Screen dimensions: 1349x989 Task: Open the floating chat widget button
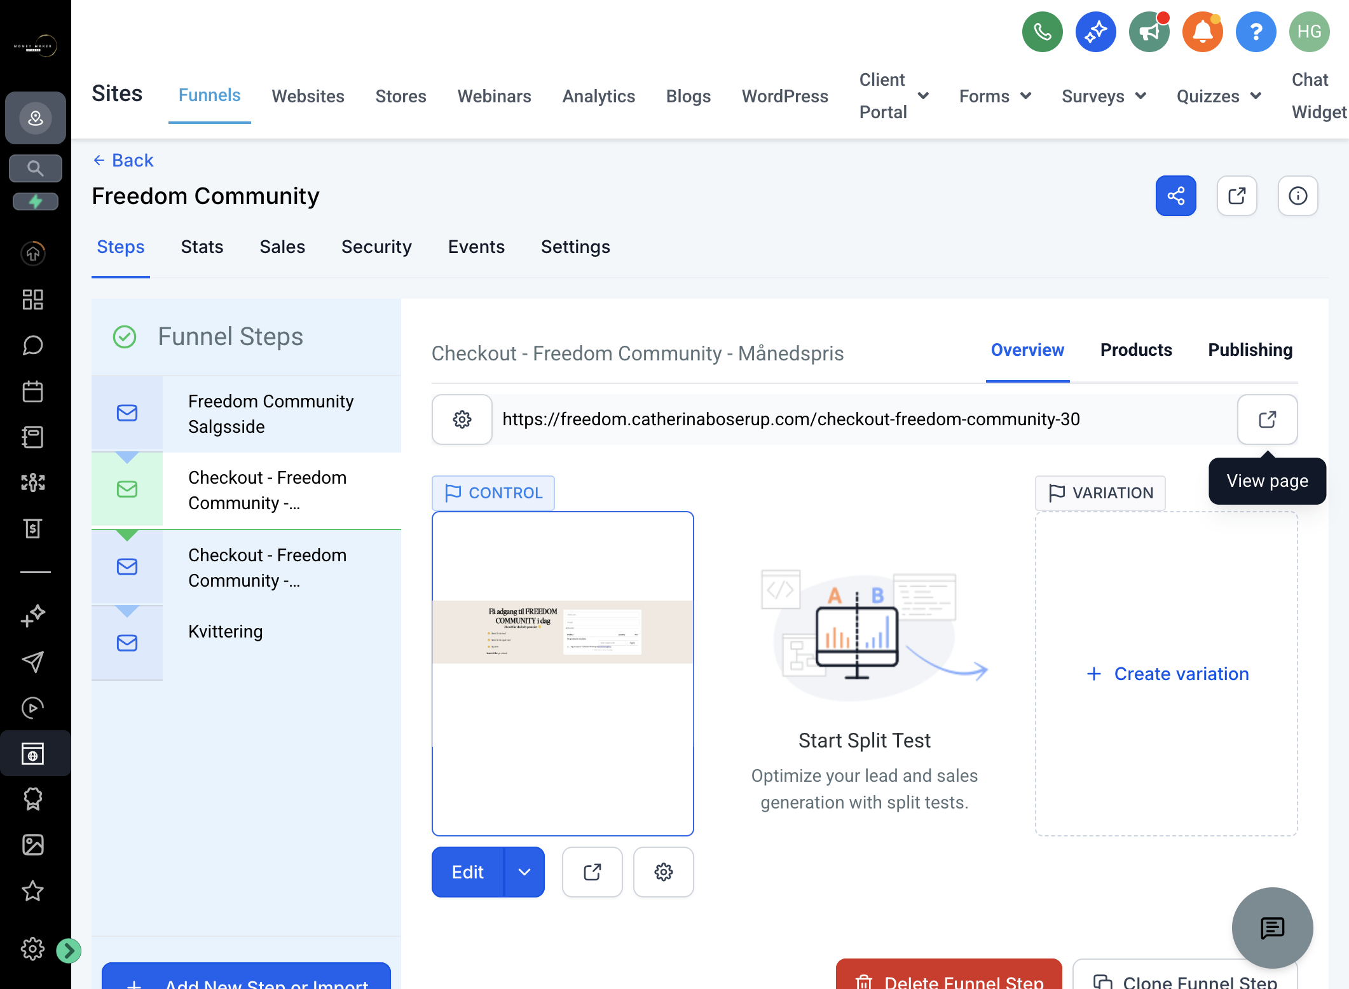tap(1272, 928)
